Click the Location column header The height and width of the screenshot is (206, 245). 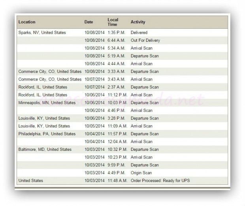[27, 22]
